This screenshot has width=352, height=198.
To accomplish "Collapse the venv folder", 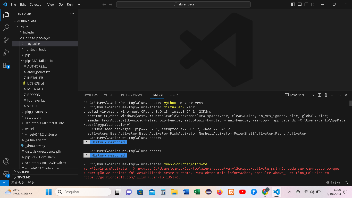I will point(45,27).
